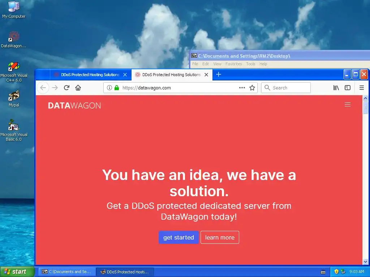This screenshot has height=277, width=370.
Task: Minimize the browser window
Action: tap(347, 74)
